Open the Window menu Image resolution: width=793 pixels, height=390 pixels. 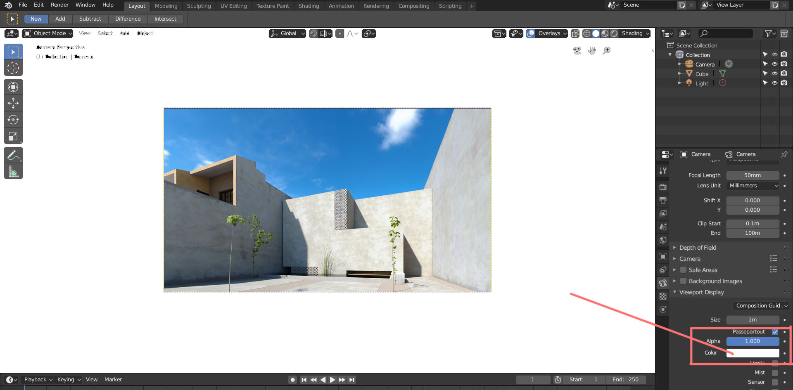coord(85,5)
